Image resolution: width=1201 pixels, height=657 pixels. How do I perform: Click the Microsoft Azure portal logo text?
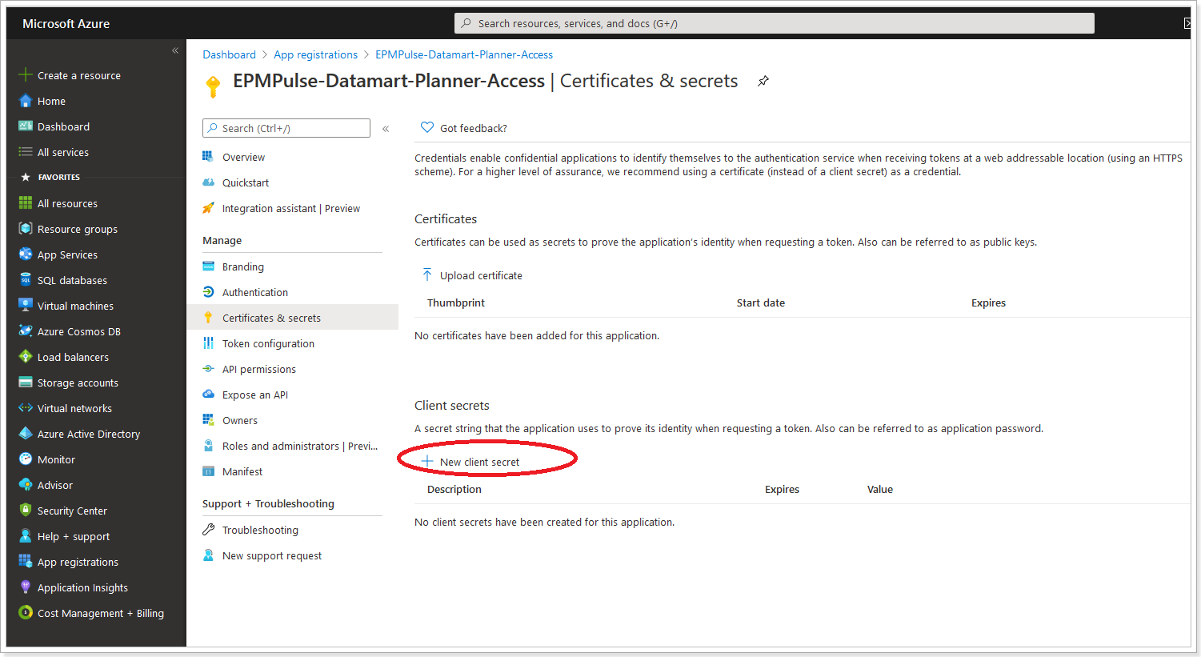point(66,24)
